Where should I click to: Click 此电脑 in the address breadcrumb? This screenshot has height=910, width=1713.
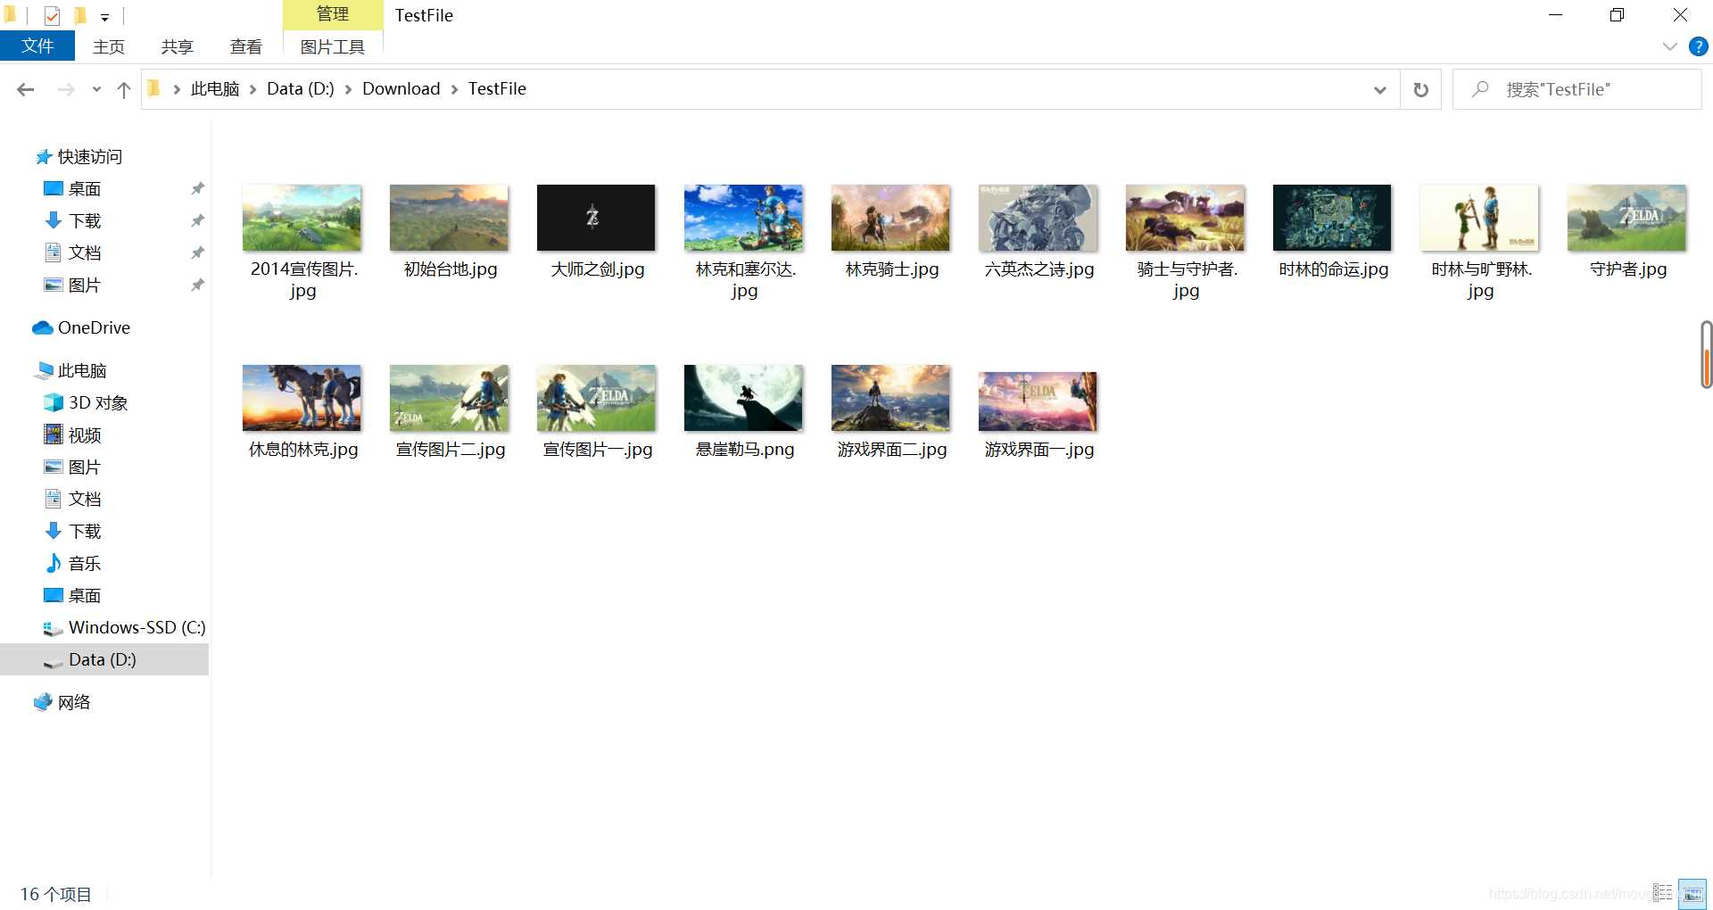[x=215, y=89]
